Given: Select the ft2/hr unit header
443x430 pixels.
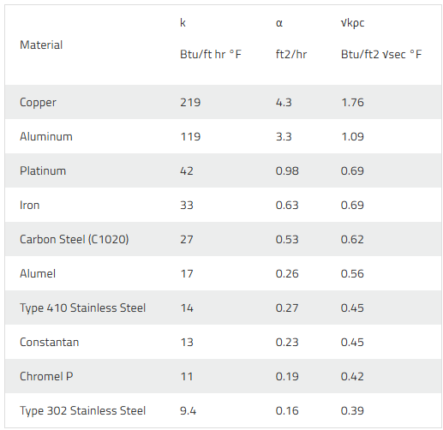Looking at the screenshot, I should coord(291,54).
